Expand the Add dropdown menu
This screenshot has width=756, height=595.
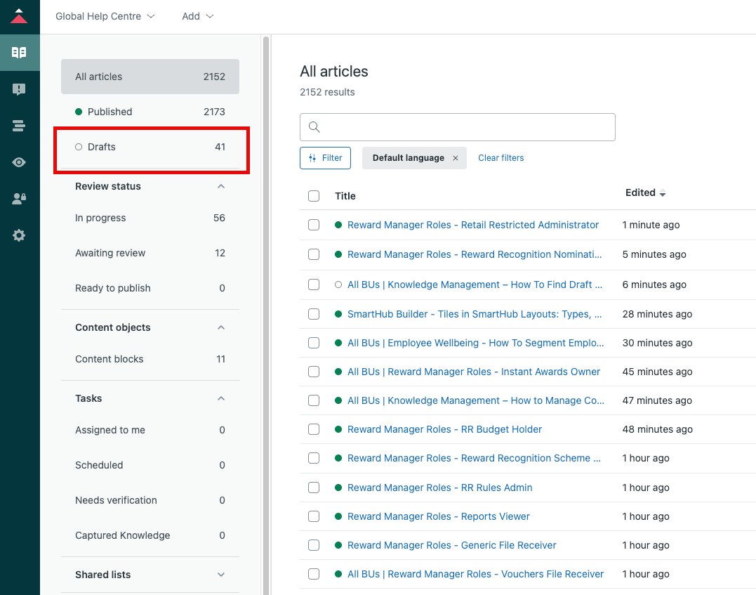[197, 16]
